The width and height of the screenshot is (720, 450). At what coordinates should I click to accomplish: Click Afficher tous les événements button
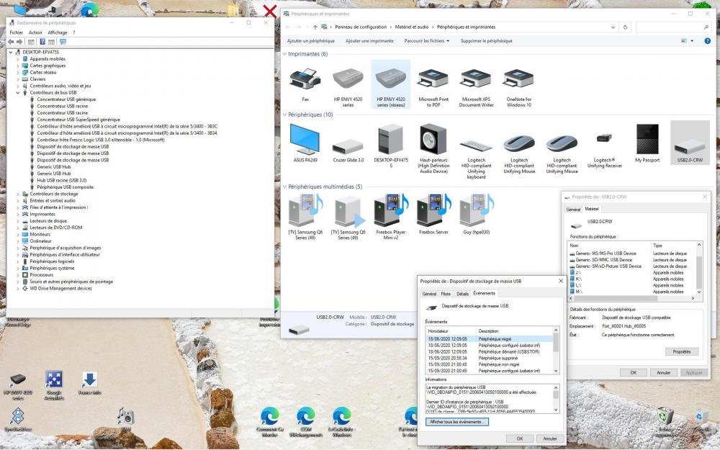pyautogui.click(x=457, y=422)
